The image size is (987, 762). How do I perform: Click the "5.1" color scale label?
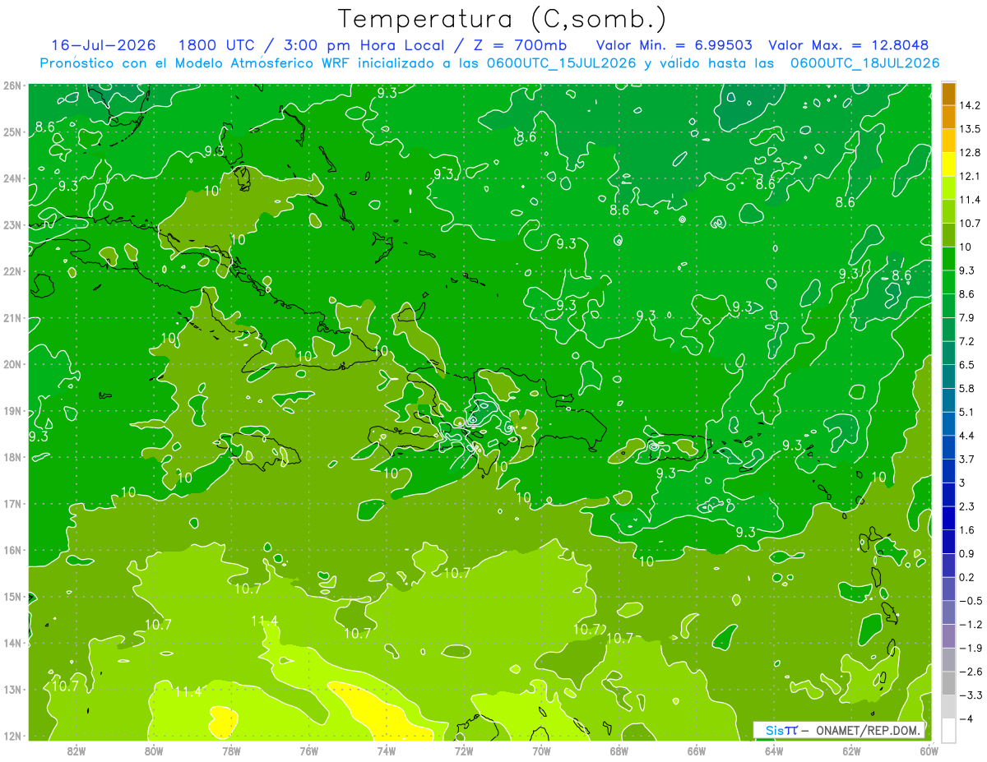pos(967,412)
